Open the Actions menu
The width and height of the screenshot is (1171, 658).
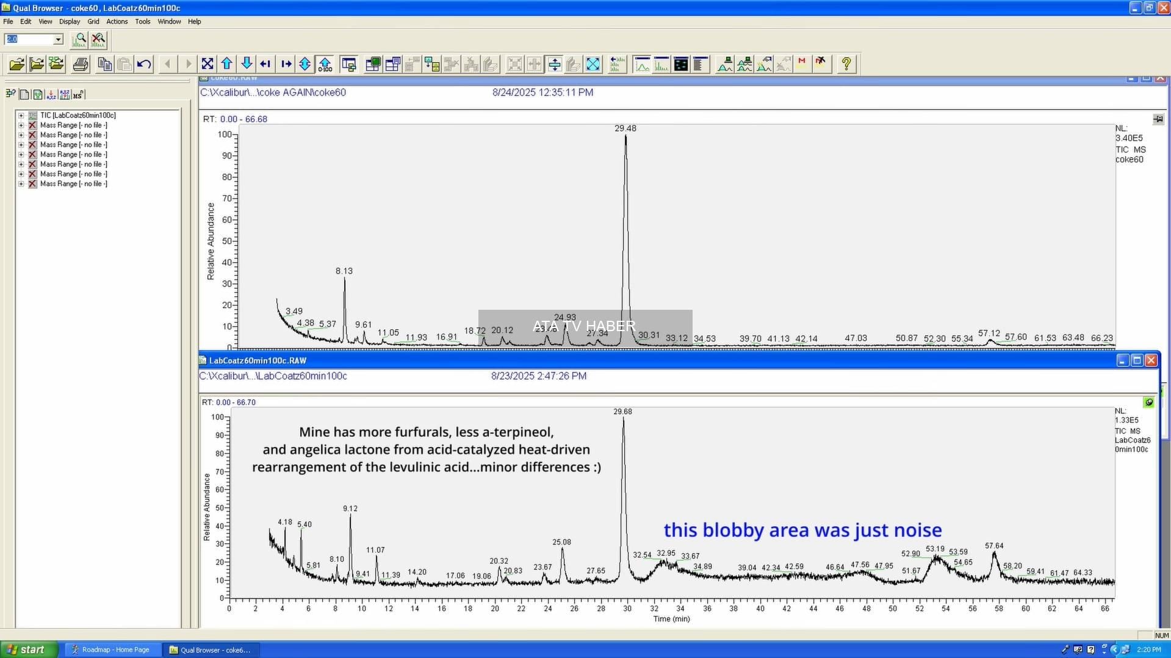click(117, 21)
